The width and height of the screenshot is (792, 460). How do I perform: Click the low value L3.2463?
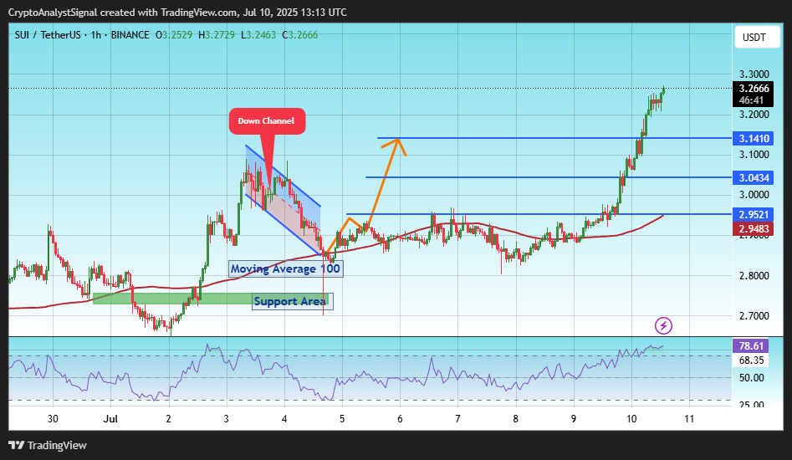[258, 35]
